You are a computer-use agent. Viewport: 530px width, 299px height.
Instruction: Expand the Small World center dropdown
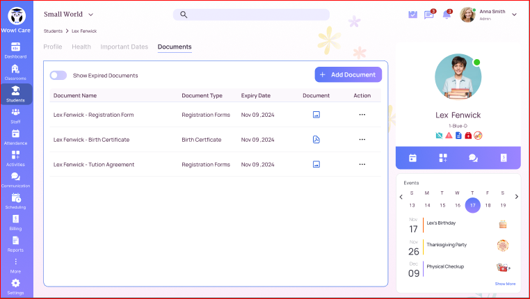(x=90, y=15)
